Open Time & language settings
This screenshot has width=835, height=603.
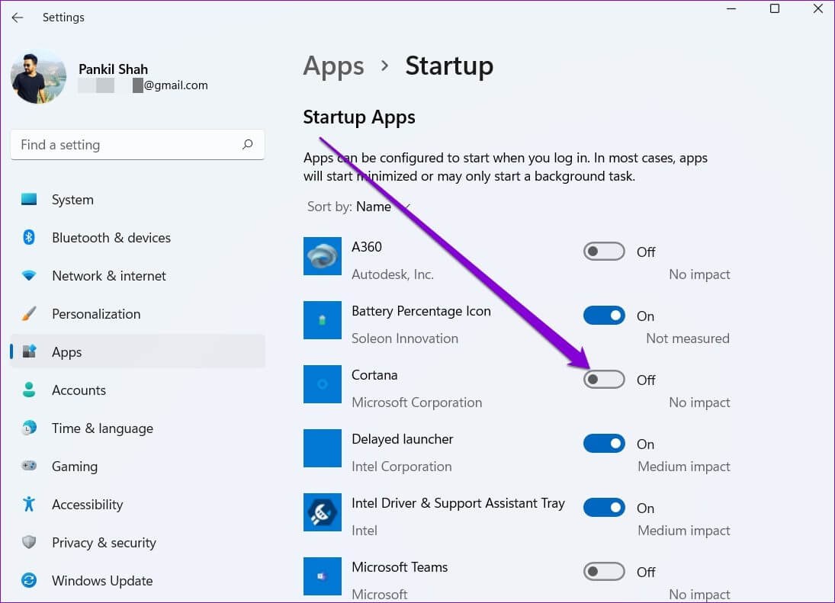click(x=137, y=428)
